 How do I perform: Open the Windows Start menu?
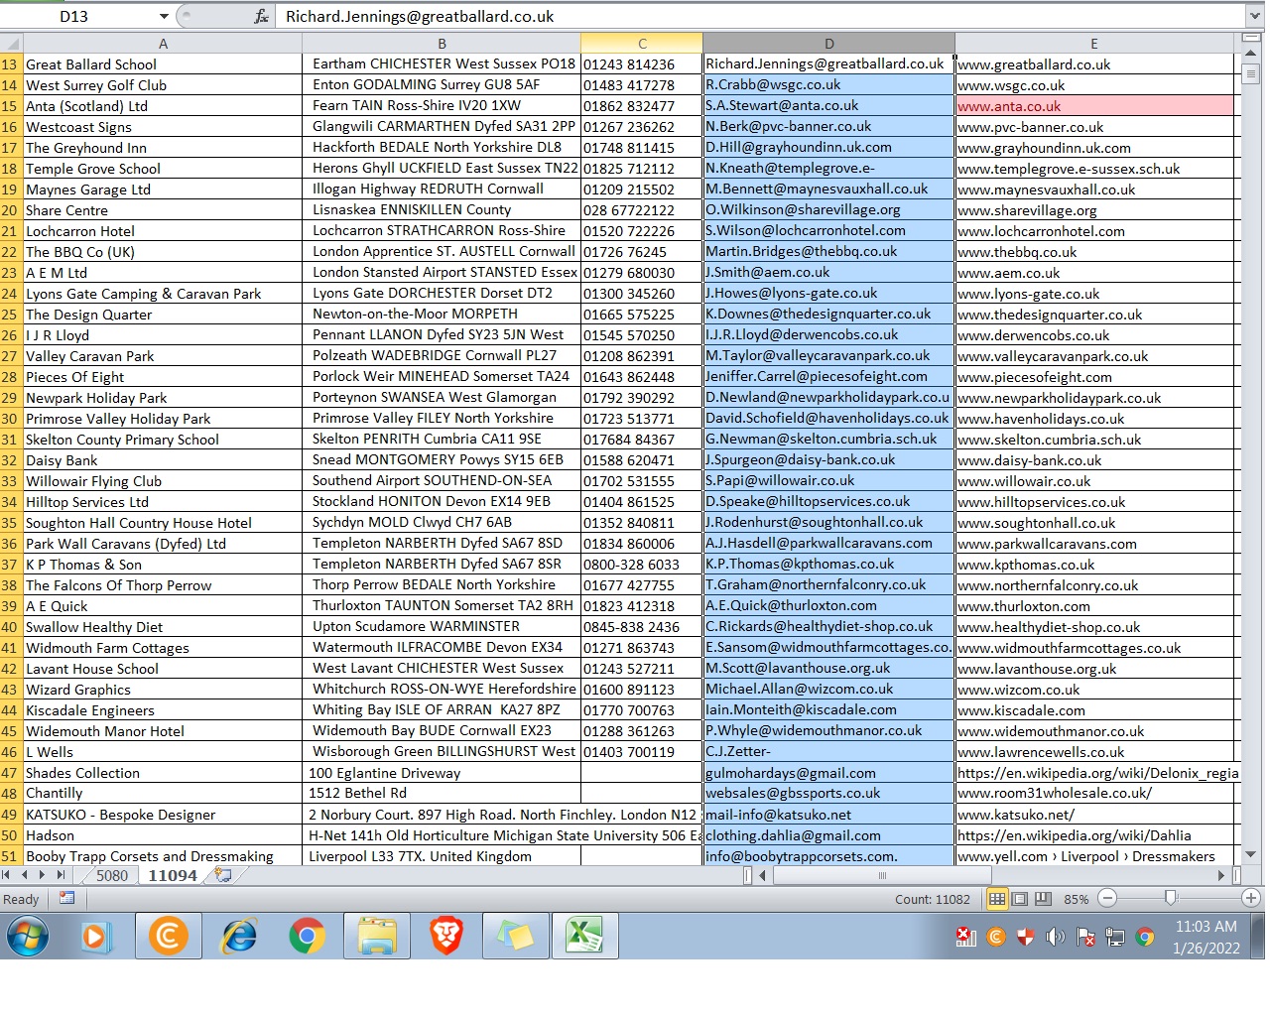(28, 936)
